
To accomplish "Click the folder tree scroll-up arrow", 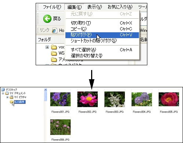I will [46, 90].
